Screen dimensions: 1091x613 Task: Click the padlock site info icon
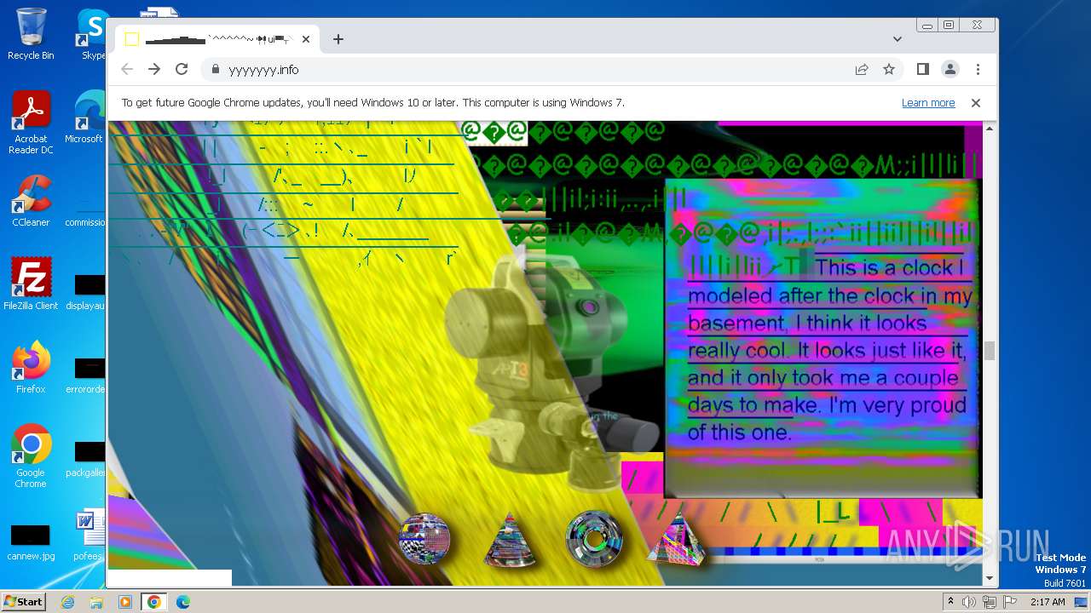[x=215, y=70]
